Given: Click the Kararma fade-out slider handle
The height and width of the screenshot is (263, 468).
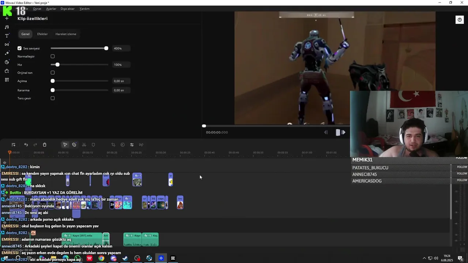Looking at the screenshot, I should click(x=53, y=90).
